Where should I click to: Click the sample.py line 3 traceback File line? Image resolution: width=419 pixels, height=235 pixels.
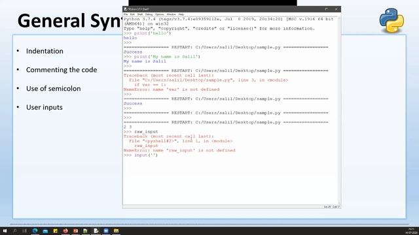[x=208, y=80]
